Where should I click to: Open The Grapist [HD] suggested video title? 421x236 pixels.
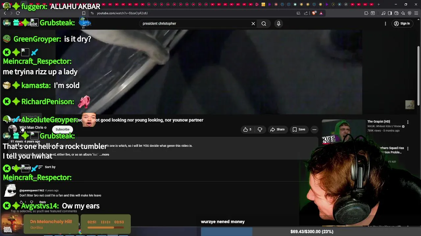point(379,122)
